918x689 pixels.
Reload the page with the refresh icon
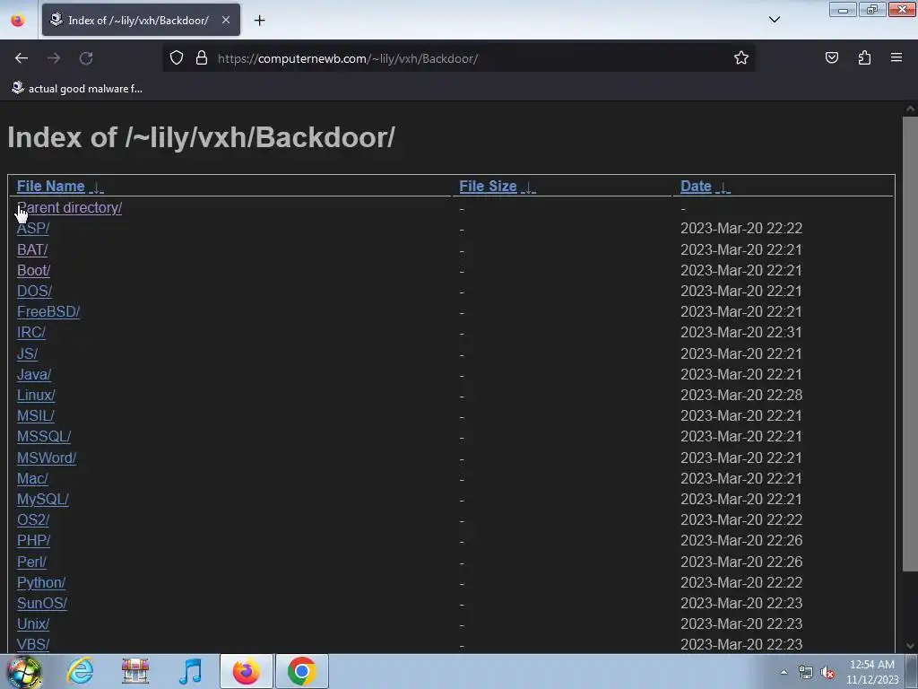point(86,58)
